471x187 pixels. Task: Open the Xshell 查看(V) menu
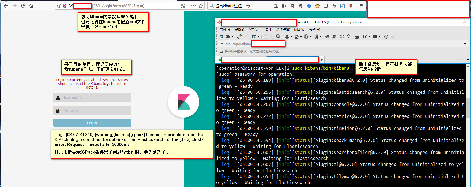(253, 30)
